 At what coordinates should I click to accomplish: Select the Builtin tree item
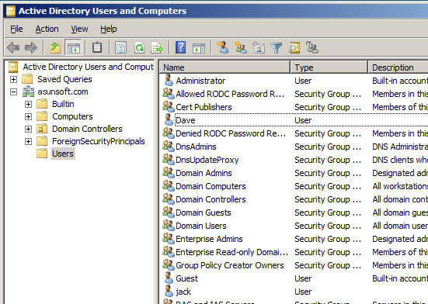(x=63, y=104)
